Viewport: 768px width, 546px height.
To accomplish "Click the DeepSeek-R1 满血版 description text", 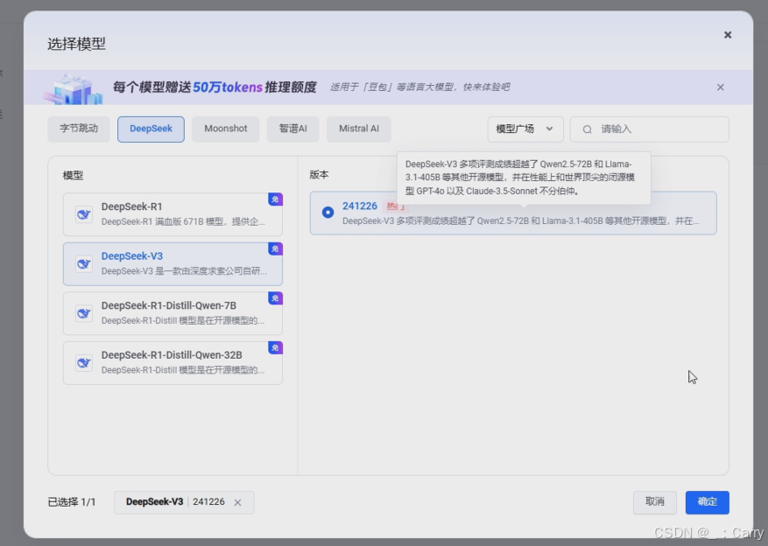I will coord(183,221).
